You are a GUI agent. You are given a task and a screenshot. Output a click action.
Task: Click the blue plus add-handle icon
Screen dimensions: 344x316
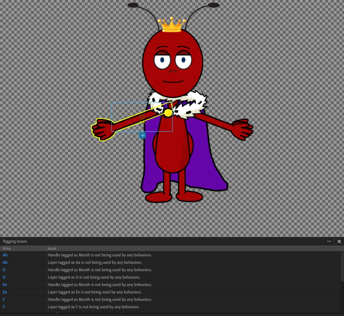[x=142, y=135]
